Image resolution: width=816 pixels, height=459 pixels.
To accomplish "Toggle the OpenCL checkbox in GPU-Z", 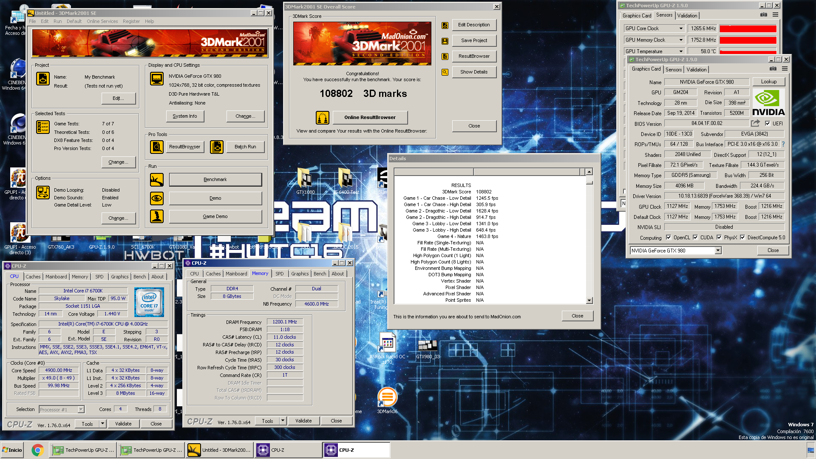I will click(x=669, y=238).
